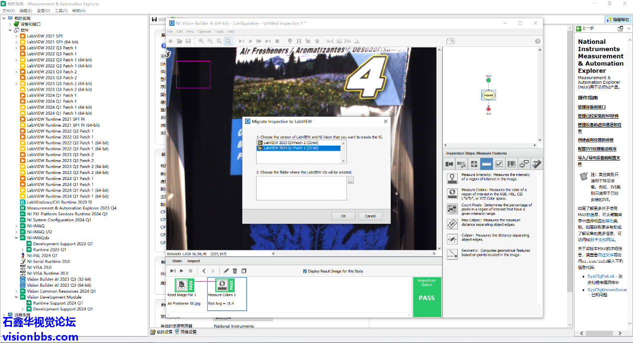The width and height of the screenshot is (633, 343).
Task: Click Cancel in the Migrate Inspection dialog
Action: click(370, 216)
